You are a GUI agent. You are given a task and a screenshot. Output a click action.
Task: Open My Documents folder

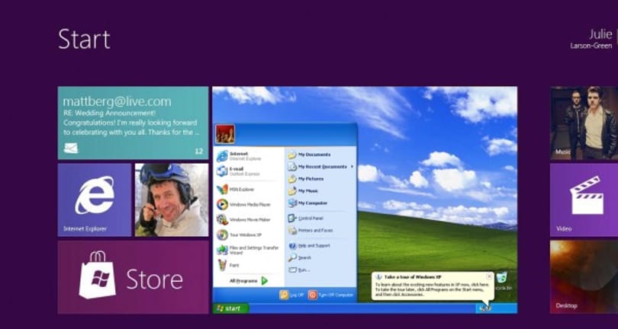click(320, 155)
